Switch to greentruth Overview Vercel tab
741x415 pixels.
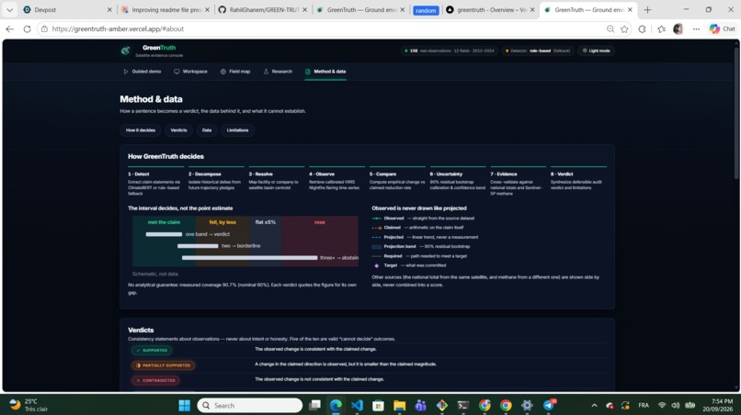point(490,9)
